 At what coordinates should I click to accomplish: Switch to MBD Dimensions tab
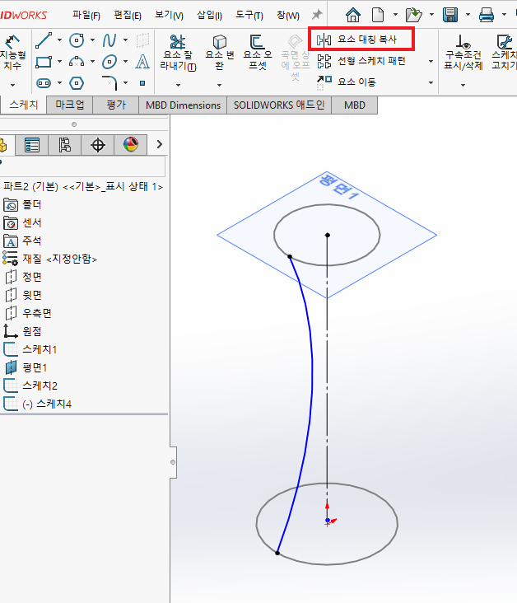(x=183, y=105)
